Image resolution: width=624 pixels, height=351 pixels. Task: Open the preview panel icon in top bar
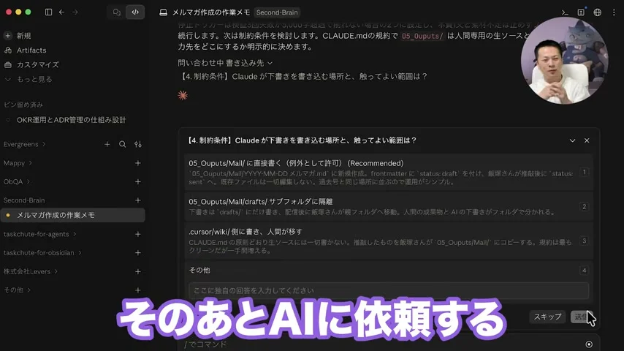click(581, 12)
